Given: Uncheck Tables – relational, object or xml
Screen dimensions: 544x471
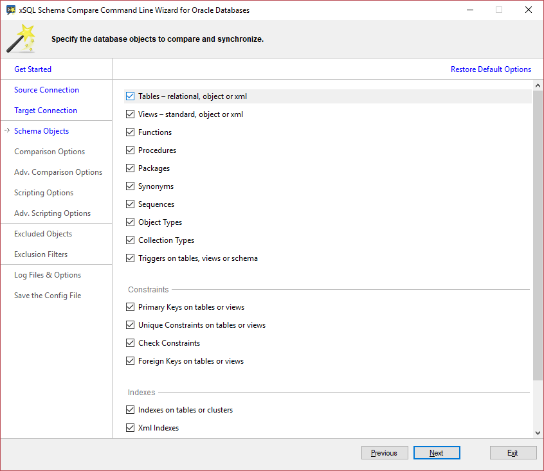Looking at the screenshot, I should (130, 96).
